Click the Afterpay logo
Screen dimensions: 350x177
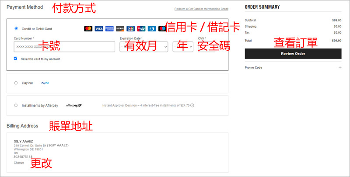pos(74,105)
